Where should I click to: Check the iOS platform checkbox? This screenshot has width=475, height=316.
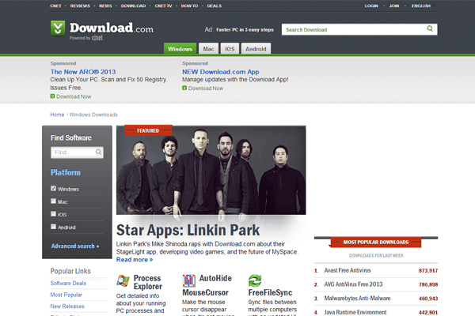(53, 214)
